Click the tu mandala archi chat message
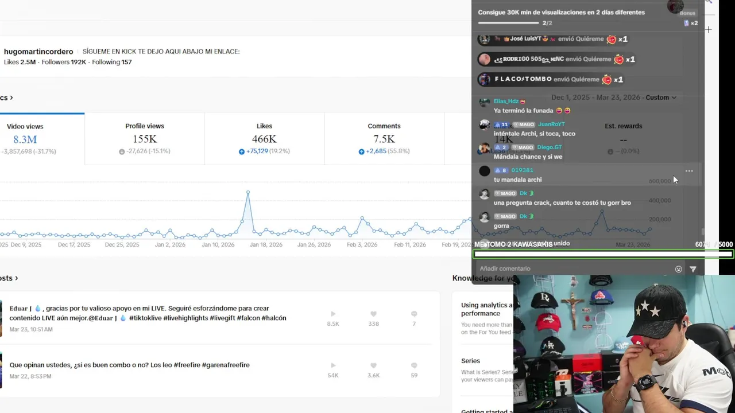The width and height of the screenshot is (735, 413). (x=517, y=180)
